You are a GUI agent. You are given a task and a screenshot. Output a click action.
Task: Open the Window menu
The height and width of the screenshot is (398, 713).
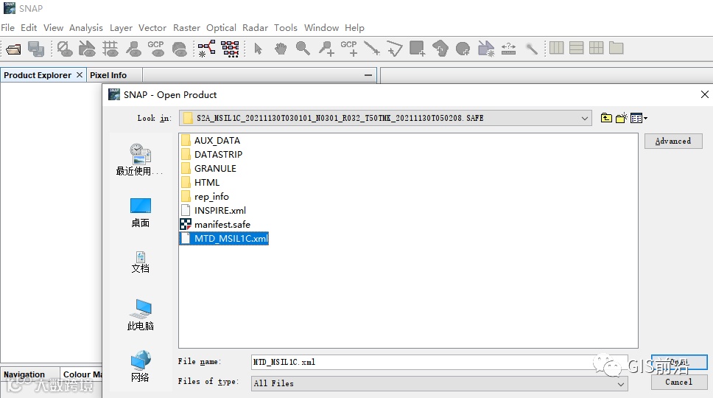[321, 28]
